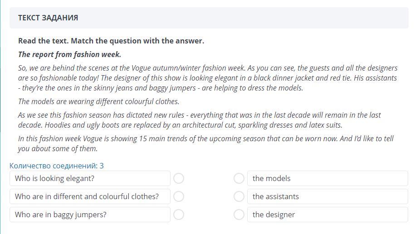Choose the answer box "the assistants"

coord(327,196)
